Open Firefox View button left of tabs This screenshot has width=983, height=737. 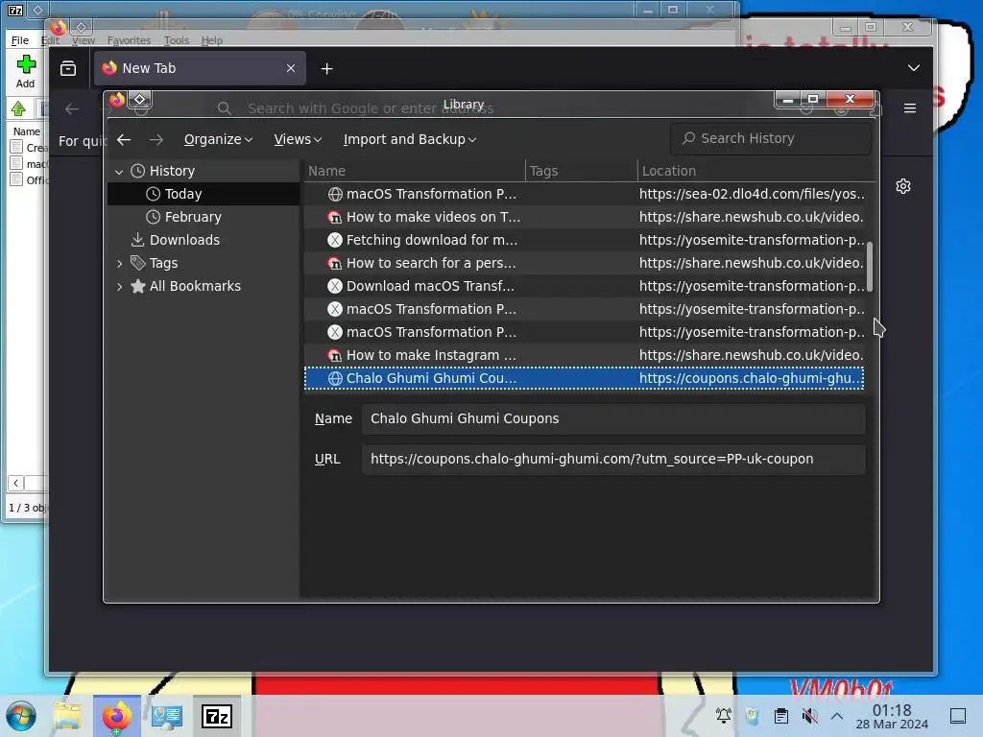click(x=68, y=69)
